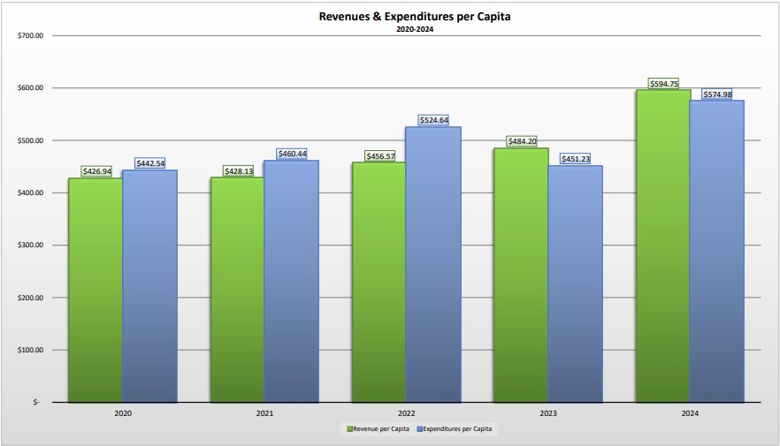Click the 2023 blue expenditures bar

click(x=575, y=283)
